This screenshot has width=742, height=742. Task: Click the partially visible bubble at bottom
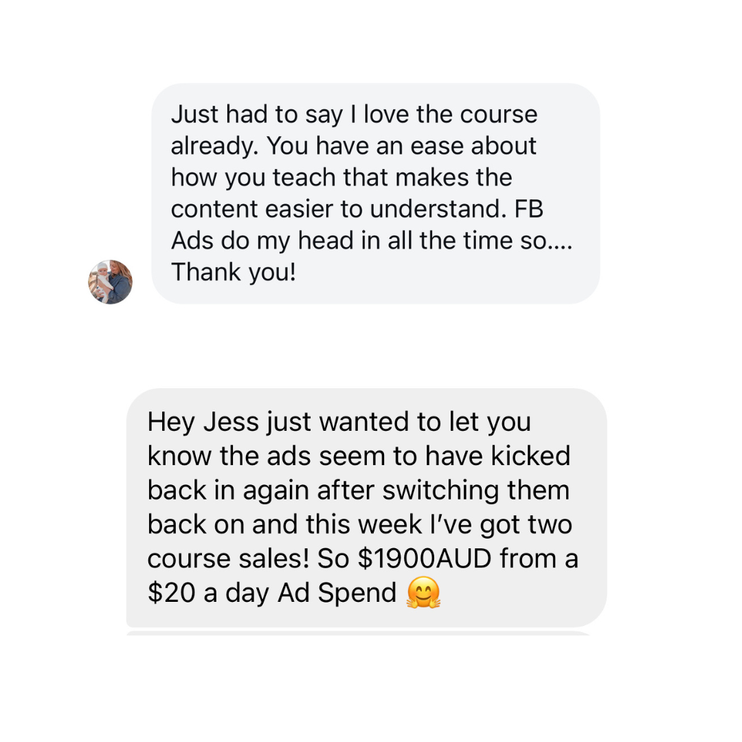tap(357, 632)
